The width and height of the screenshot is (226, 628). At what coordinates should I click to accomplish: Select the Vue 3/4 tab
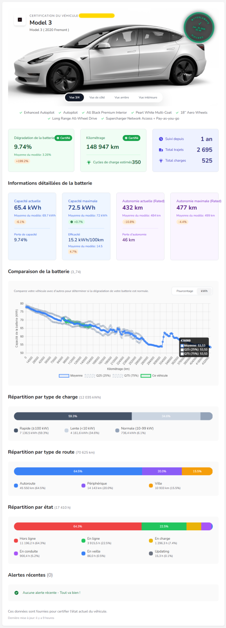74,97
